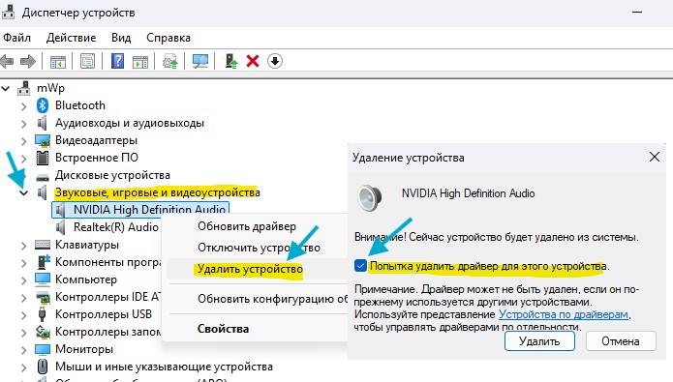Select the Дисковые устройства category label
The width and height of the screenshot is (673, 382).
tap(112, 175)
